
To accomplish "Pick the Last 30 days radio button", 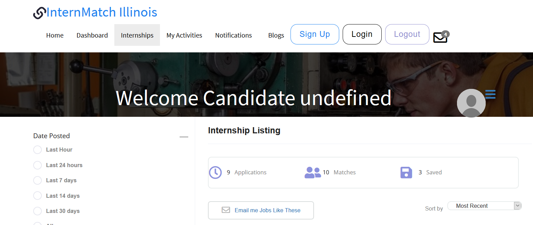I will [x=37, y=211].
